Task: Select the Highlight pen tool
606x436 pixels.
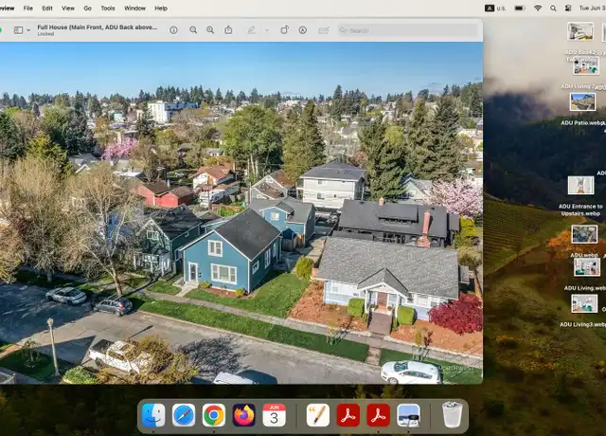Action: click(x=251, y=29)
